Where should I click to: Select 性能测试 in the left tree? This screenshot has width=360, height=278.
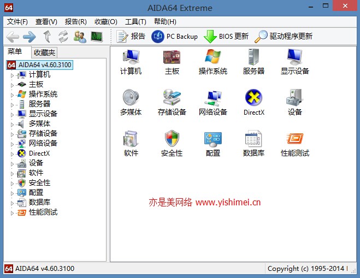coord(43,212)
